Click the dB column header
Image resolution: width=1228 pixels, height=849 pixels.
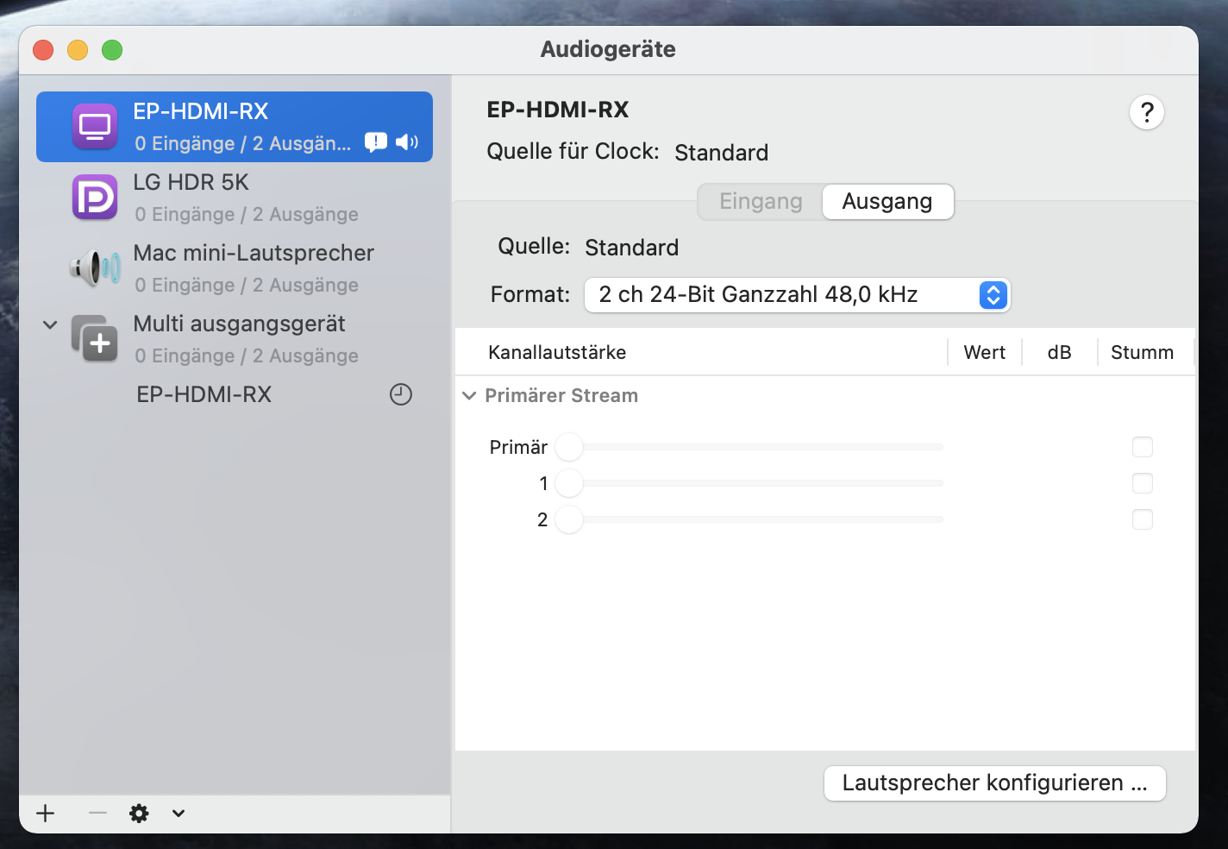click(1059, 352)
